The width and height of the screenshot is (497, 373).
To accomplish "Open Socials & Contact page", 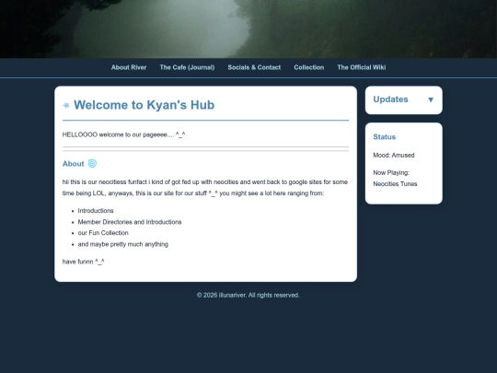I will point(254,67).
